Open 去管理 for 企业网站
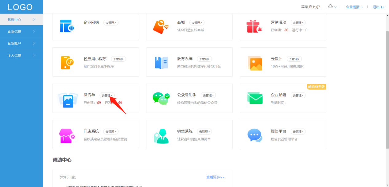Screen dimensions: 389x187 click(x=111, y=22)
